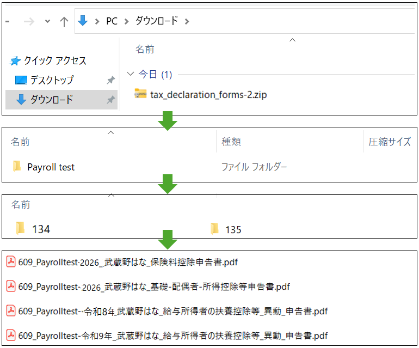The image size is (419, 348).
Task: Click ダウンロード in the address breadcrumb
Action: [157, 21]
